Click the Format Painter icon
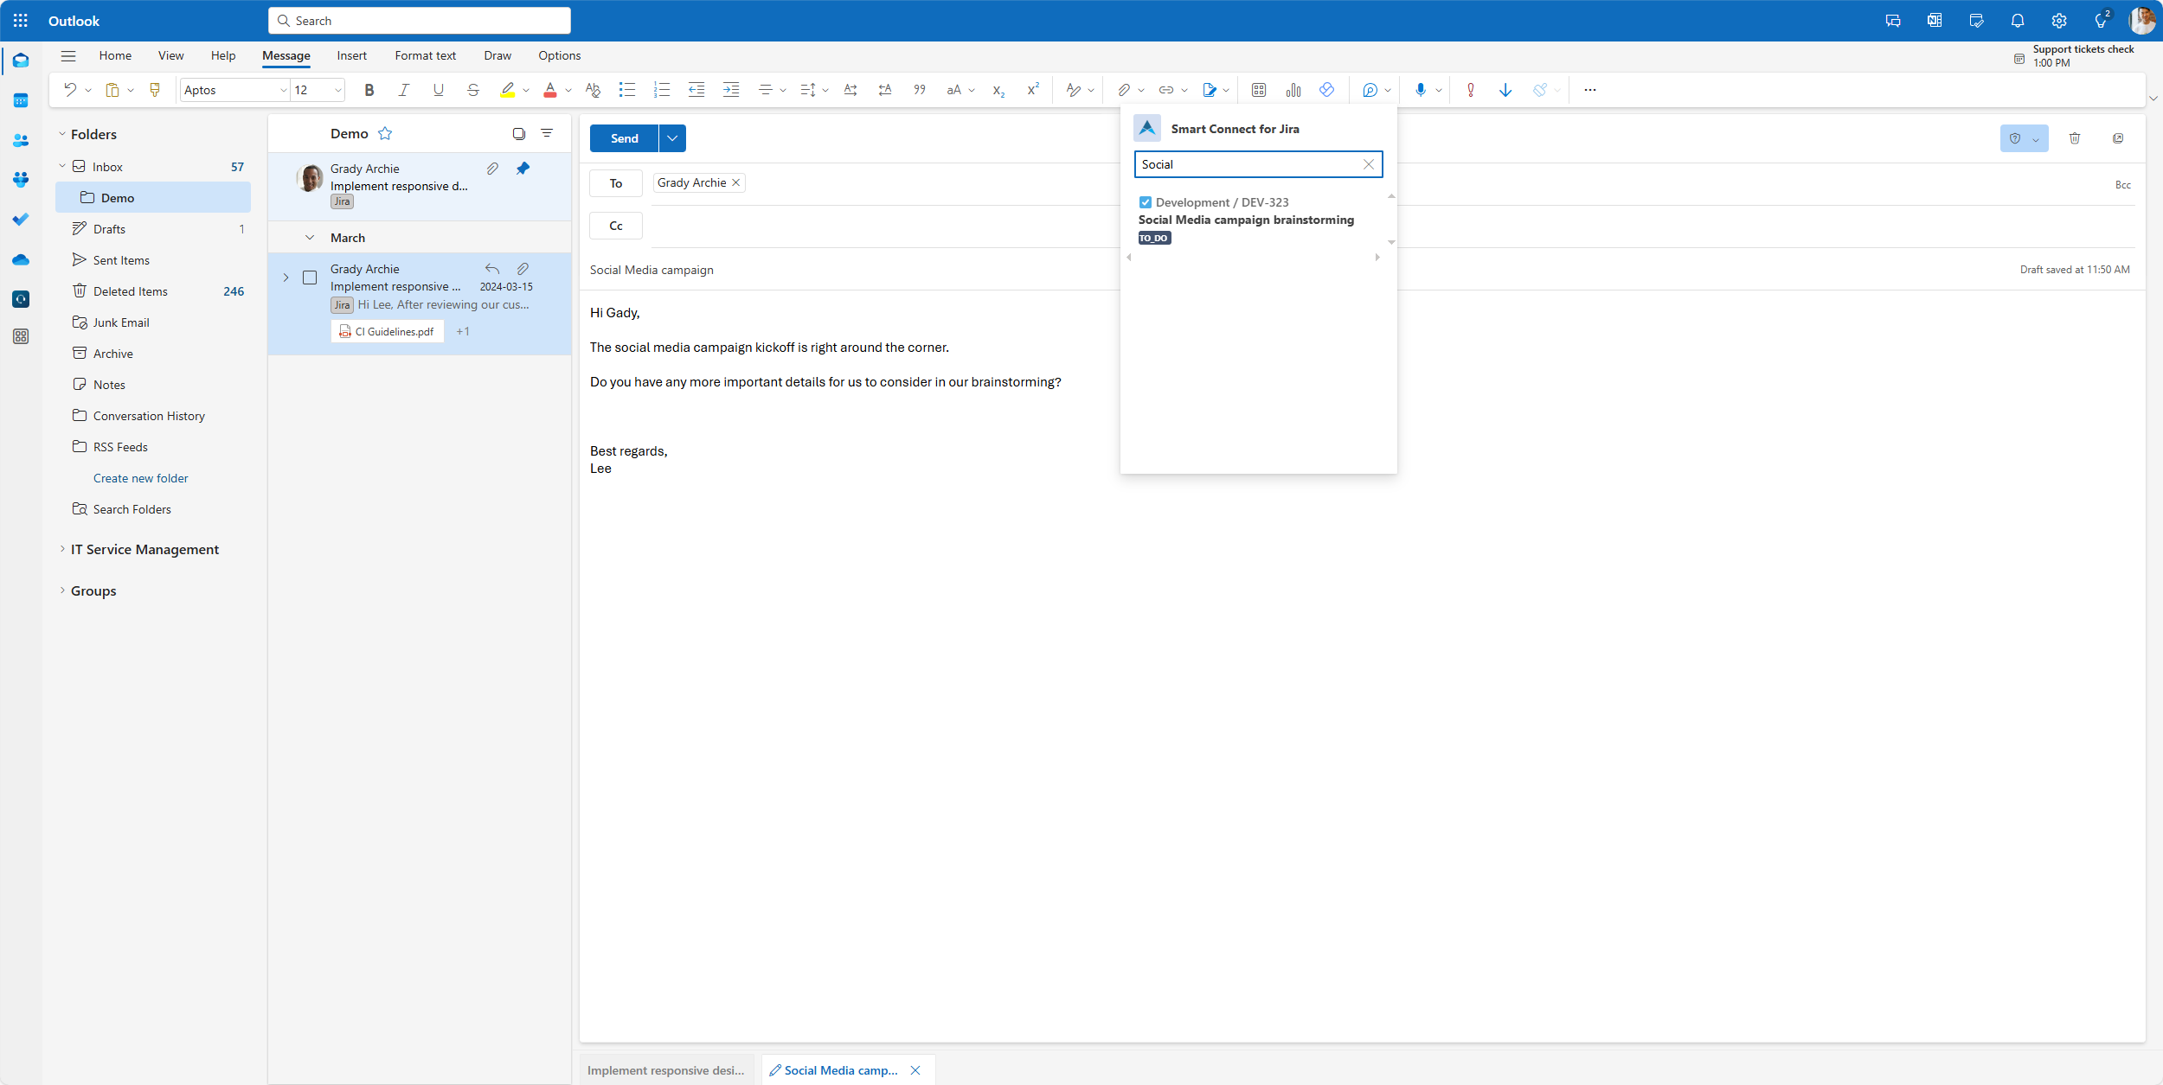This screenshot has width=2163, height=1085. coord(155,90)
